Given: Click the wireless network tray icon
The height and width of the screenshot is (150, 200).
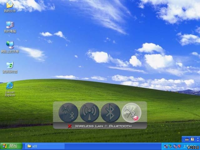Looking at the screenshot, I should (x=166, y=146).
